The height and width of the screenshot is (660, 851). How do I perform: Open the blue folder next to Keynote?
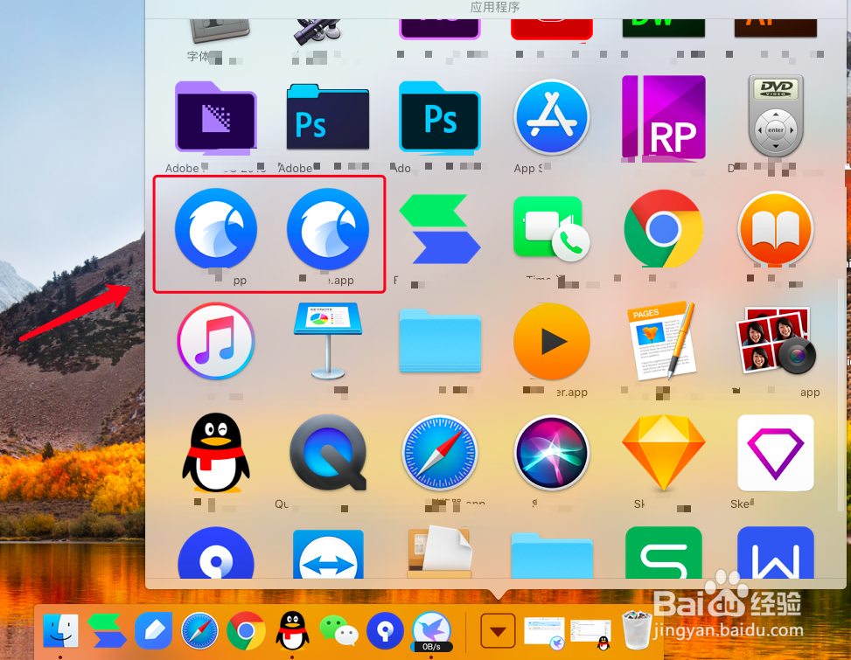point(440,341)
